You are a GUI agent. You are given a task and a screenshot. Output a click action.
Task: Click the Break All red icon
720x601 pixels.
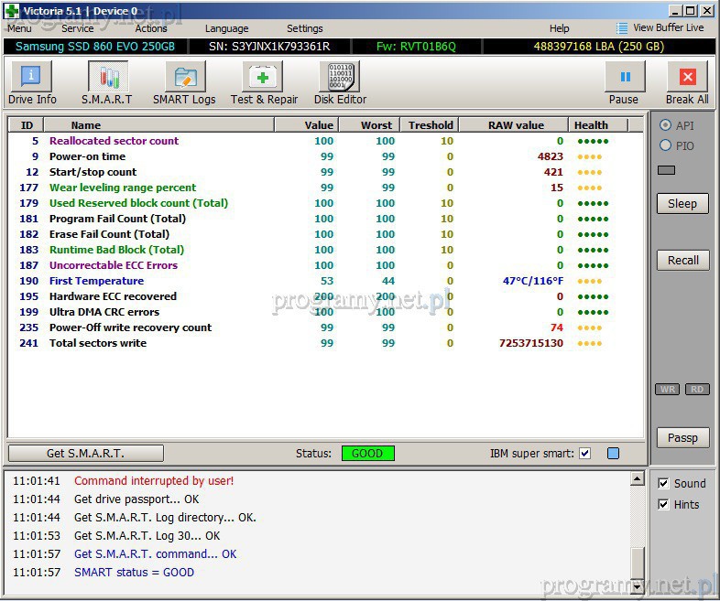(687, 78)
